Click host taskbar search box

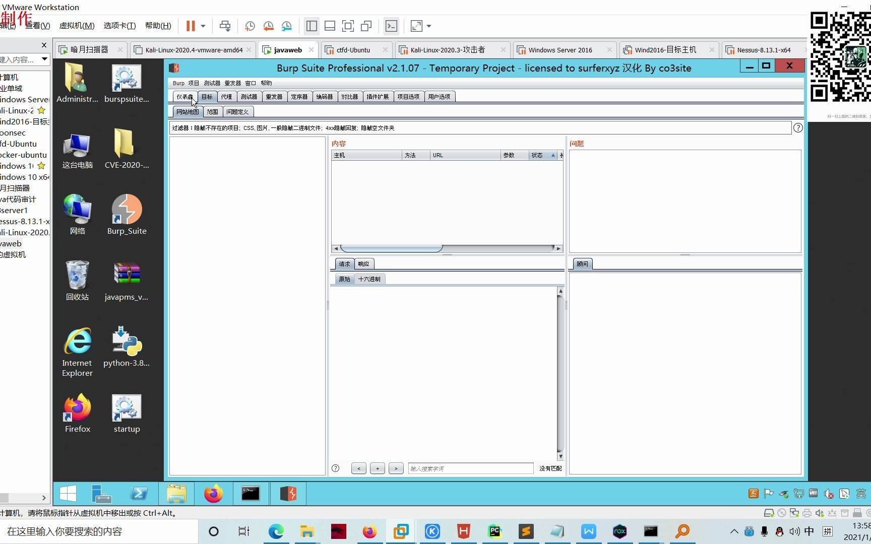point(98,531)
